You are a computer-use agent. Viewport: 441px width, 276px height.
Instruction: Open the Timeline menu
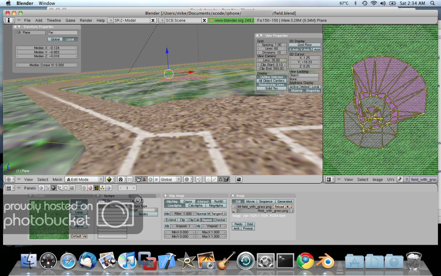[x=54, y=21]
